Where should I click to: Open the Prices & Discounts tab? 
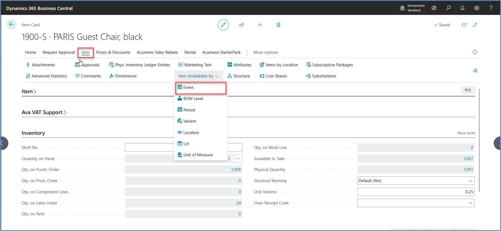113,52
